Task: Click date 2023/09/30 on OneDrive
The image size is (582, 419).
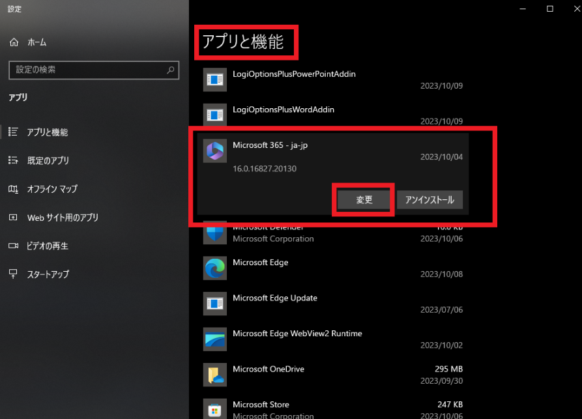Action: pos(441,381)
